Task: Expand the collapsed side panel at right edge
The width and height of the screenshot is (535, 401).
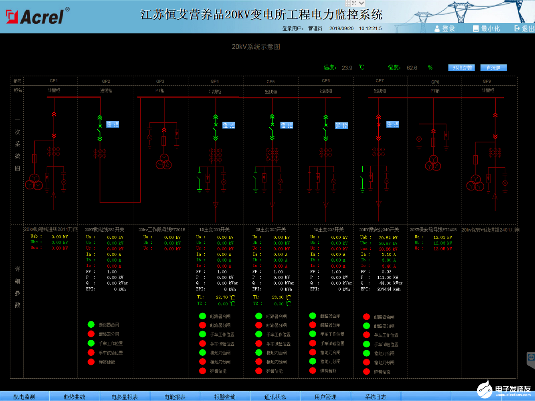Action: tap(531, 357)
